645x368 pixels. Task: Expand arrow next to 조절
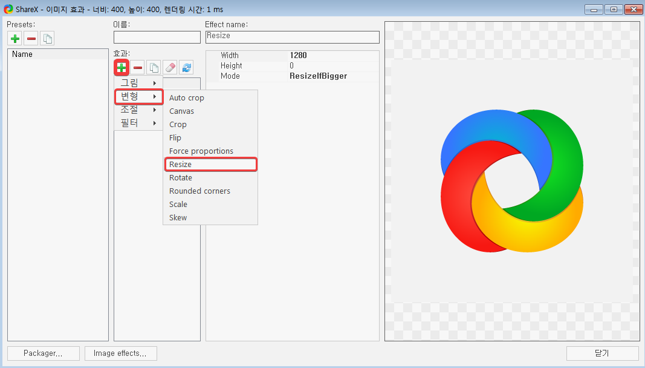[x=155, y=110]
